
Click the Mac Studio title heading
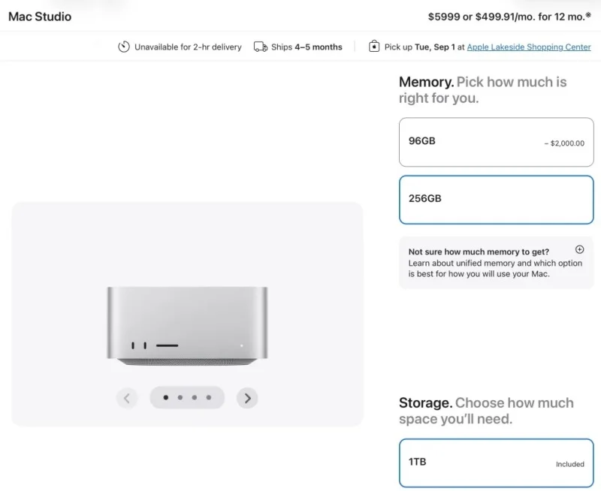[40, 16]
